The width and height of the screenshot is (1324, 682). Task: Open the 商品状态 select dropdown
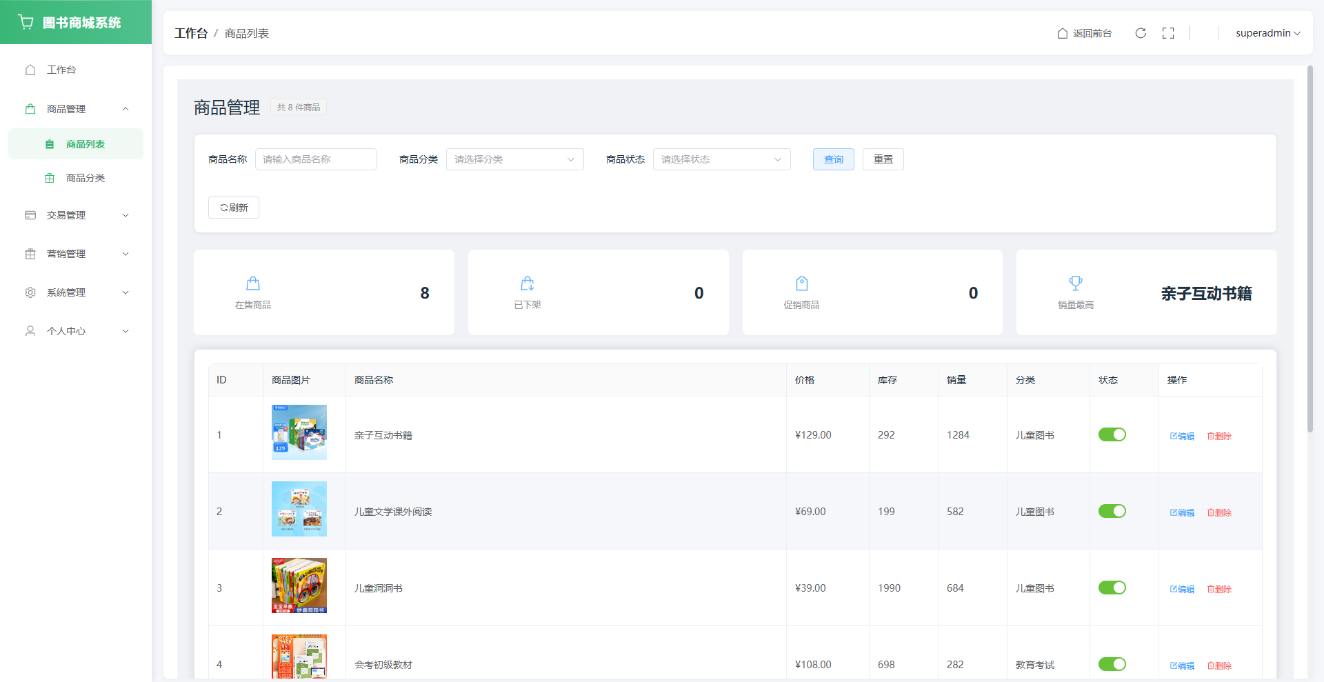pyautogui.click(x=721, y=159)
